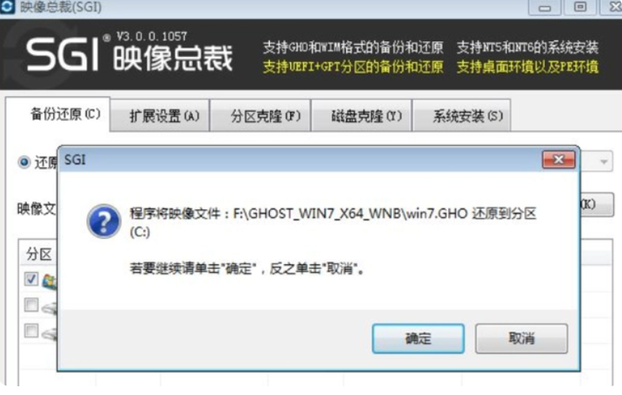
Task: Click the second partition drive icon
Action: point(50,306)
